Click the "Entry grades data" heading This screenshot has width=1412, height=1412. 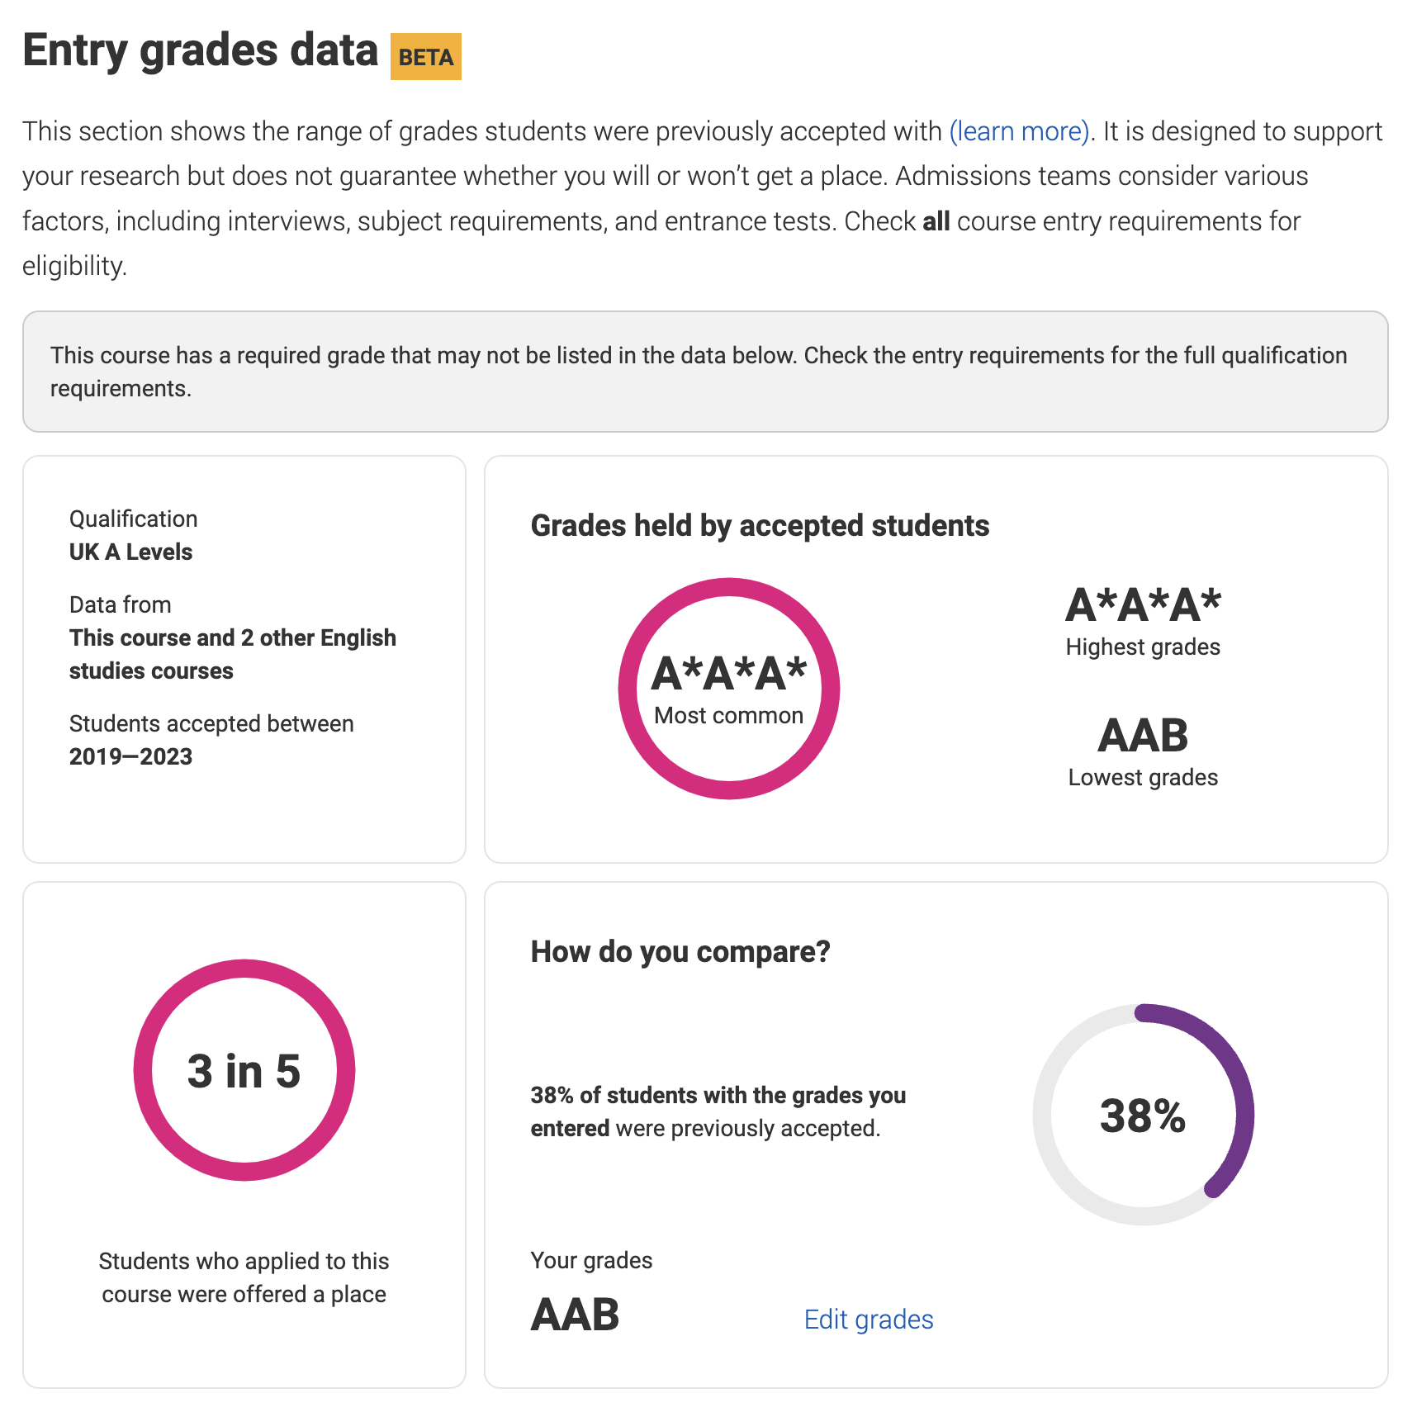click(x=200, y=51)
